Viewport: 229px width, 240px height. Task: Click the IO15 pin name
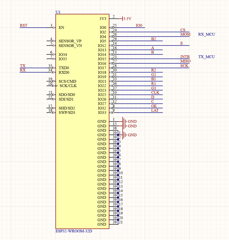[102, 59]
